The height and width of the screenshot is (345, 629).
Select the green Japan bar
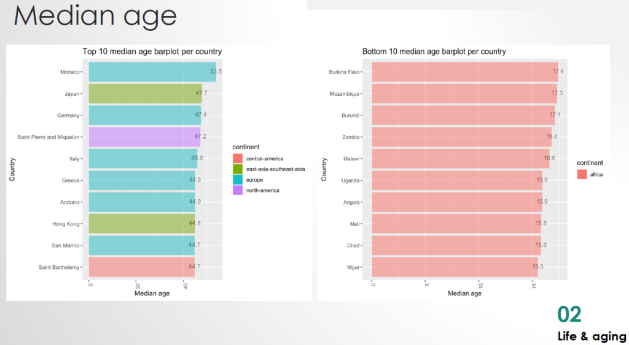tap(145, 93)
